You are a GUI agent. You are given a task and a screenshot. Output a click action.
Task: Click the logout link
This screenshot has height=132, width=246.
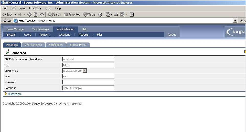[x=172, y=35]
